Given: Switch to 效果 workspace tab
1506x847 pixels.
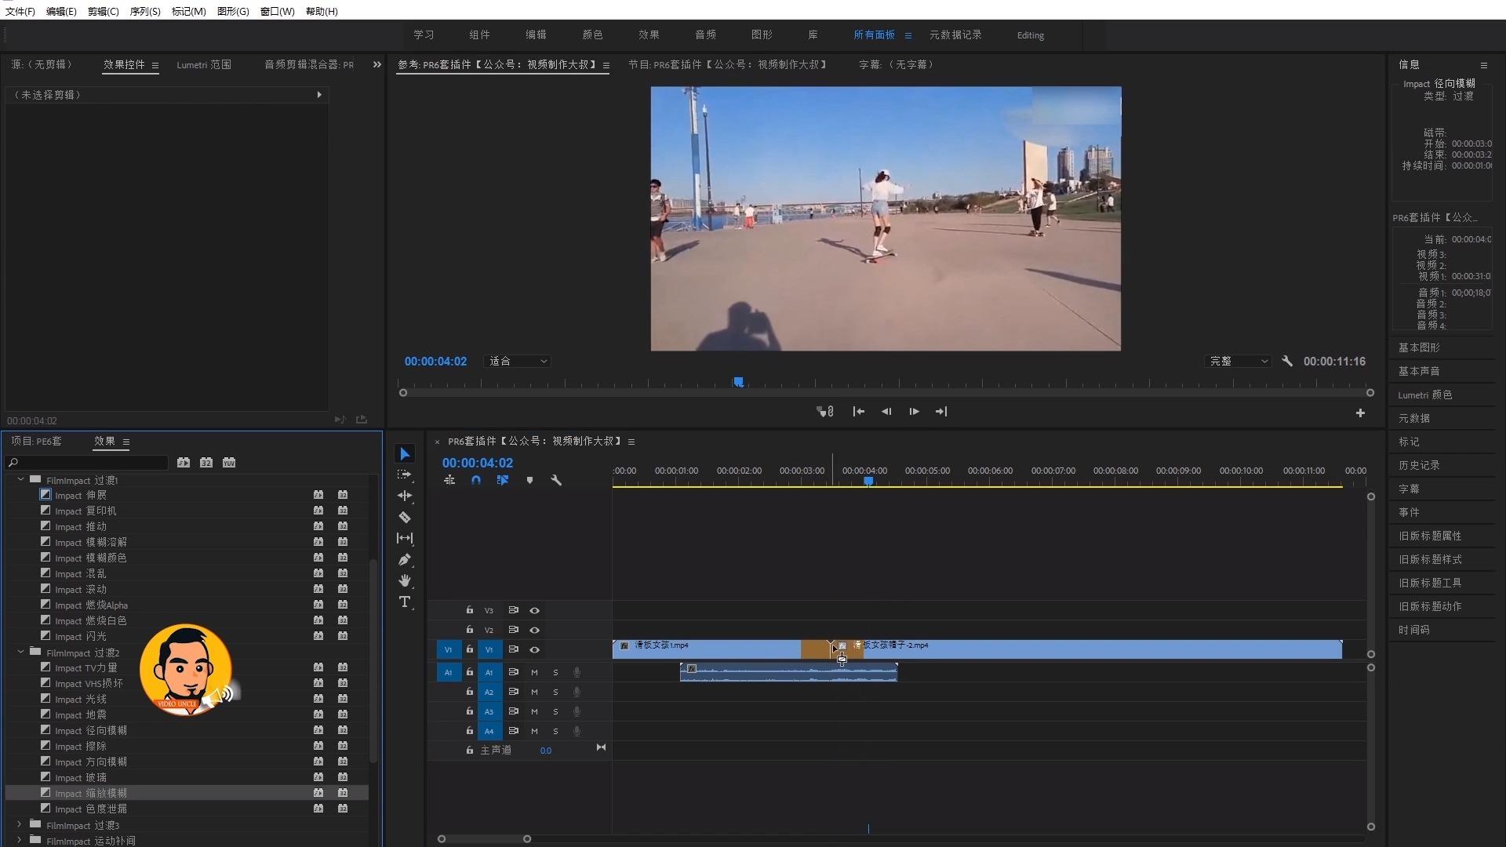Looking at the screenshot, I should (x=649, y=35).
